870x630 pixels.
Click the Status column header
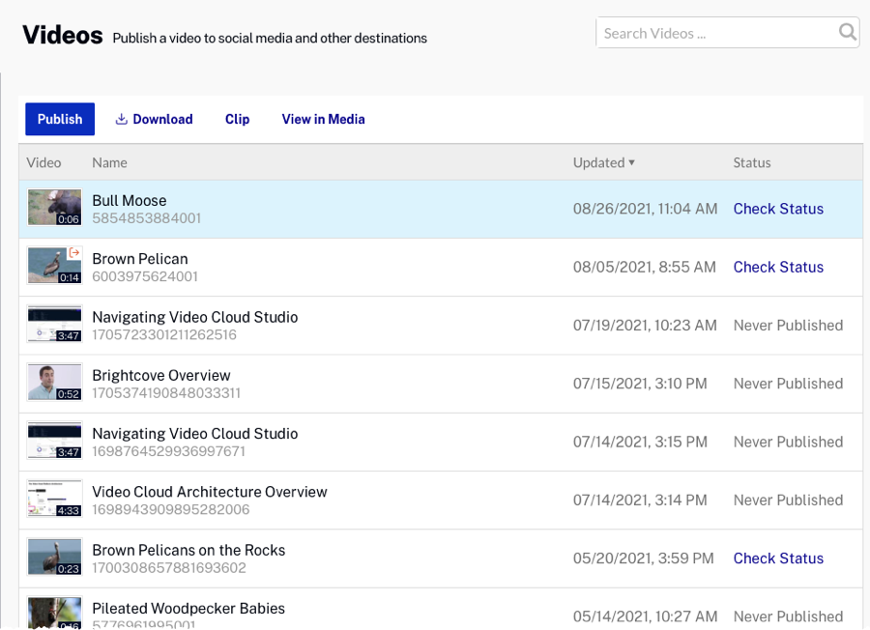pyautogui.click(x=751, y=162)
